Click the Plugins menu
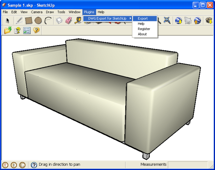The height and width of the screenshot is (170, 215). click(x=89, y=12)
